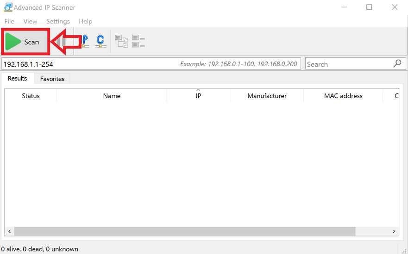The image size is (408, 254).
Task: Click the IP subnet toolbar icon
Action: (85, 42)
